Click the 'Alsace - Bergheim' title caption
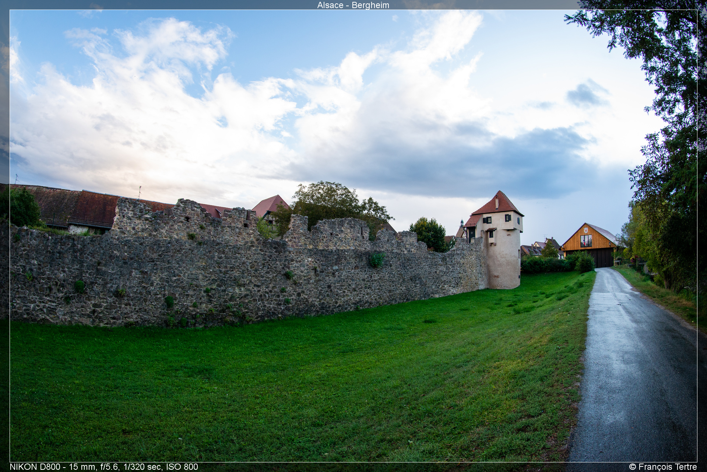707x472 pixels. coord(353,5)
